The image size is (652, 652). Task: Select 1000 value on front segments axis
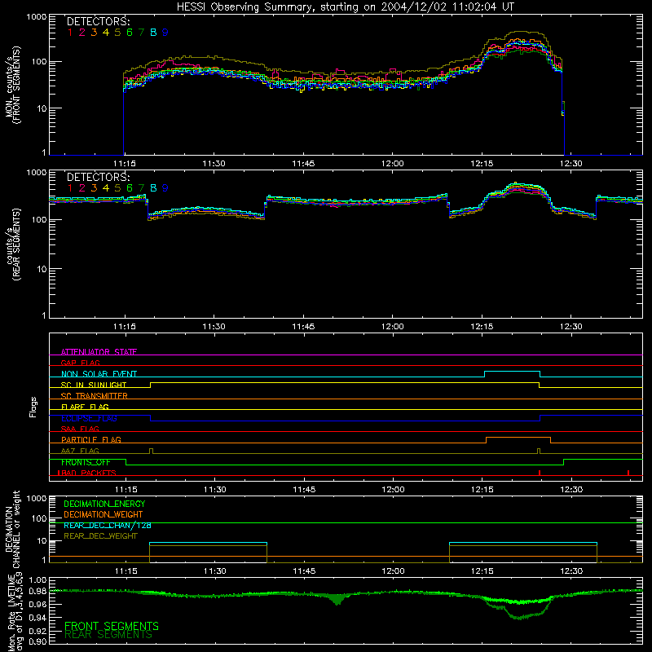click(36, 16)
